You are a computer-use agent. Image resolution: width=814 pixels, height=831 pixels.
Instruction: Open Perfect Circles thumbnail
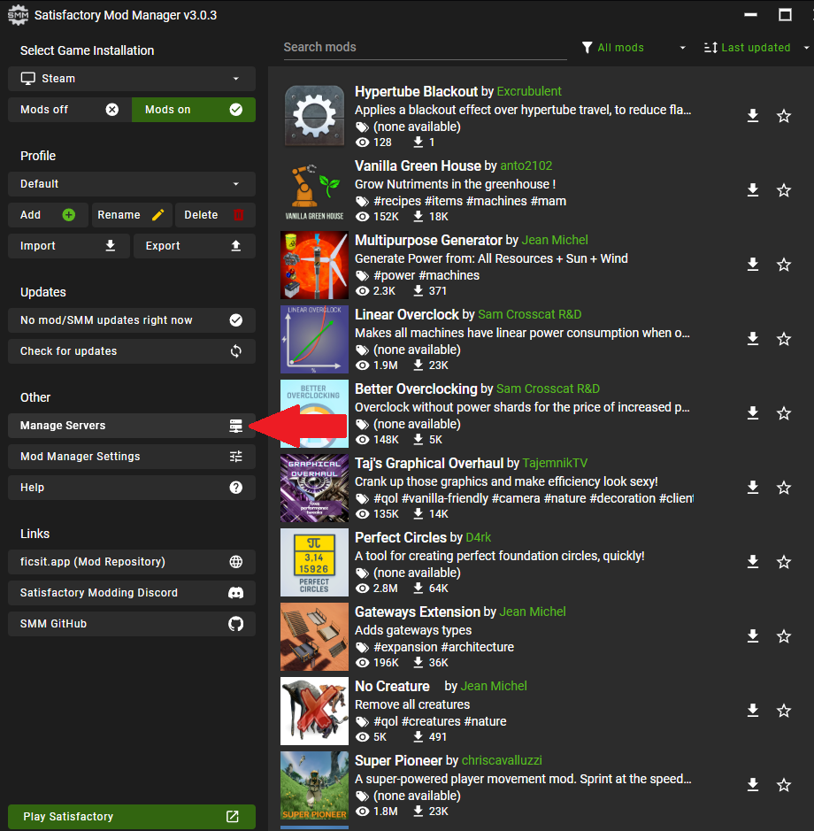314,562
